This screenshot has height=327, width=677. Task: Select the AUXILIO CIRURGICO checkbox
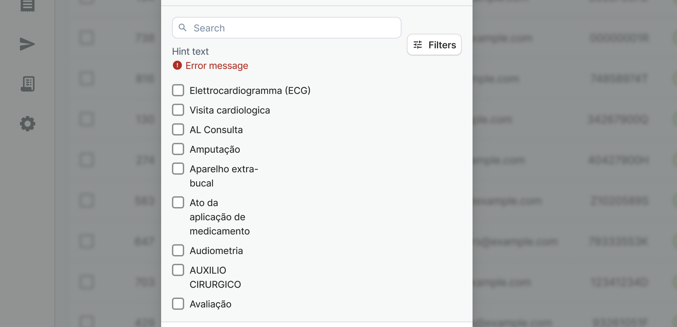(178, 270)
